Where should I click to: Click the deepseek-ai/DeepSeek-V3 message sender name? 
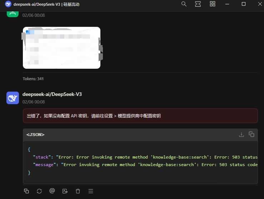pyautogui.click(x=52, y=94)
